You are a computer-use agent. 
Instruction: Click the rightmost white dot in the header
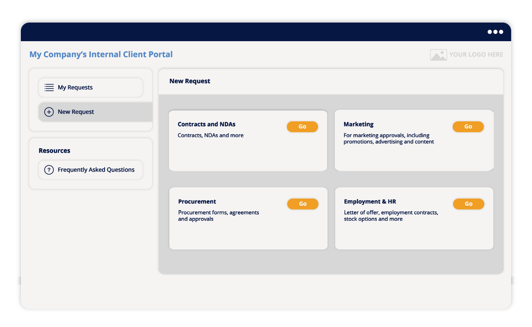[x=501, y=31]
